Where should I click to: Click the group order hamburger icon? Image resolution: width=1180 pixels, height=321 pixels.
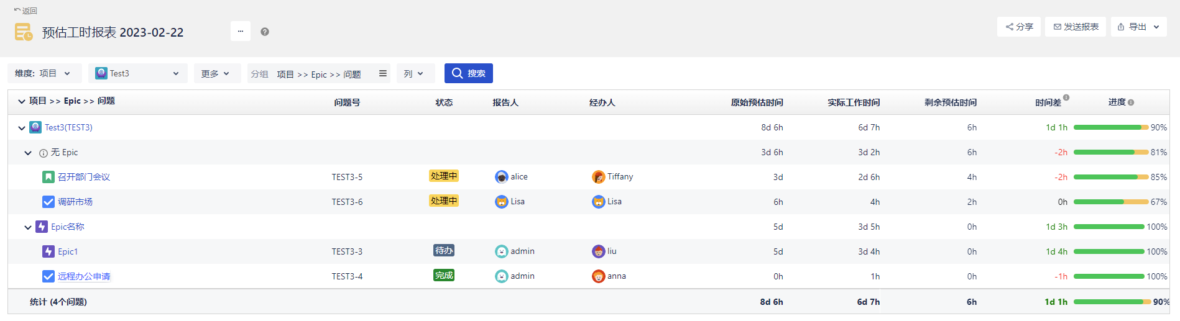coord(383,73)
